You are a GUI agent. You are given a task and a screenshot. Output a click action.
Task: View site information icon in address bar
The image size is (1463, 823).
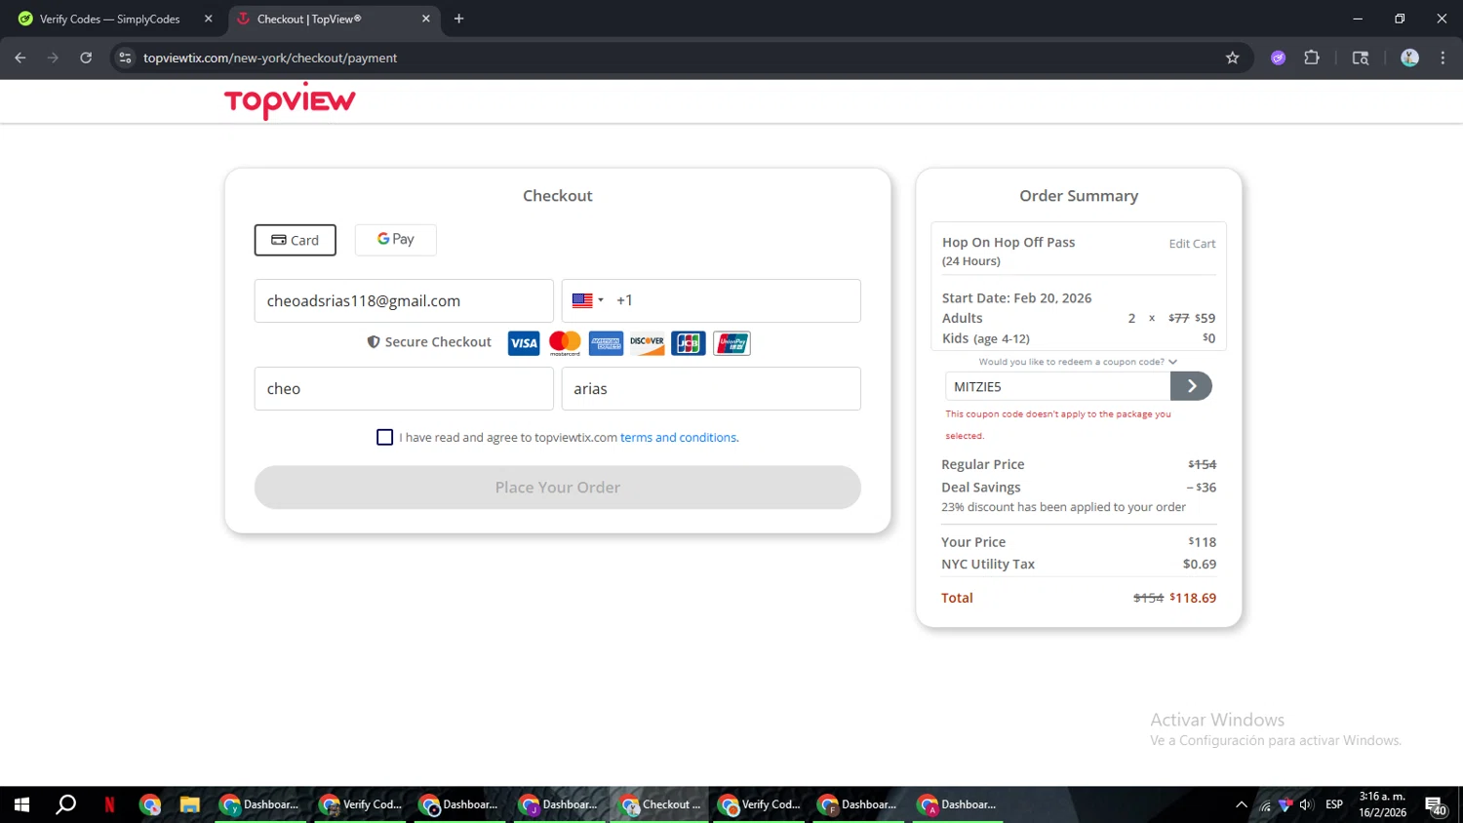125,58
